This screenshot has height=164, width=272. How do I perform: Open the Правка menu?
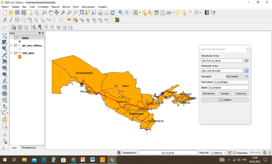(x=15, y=7)
